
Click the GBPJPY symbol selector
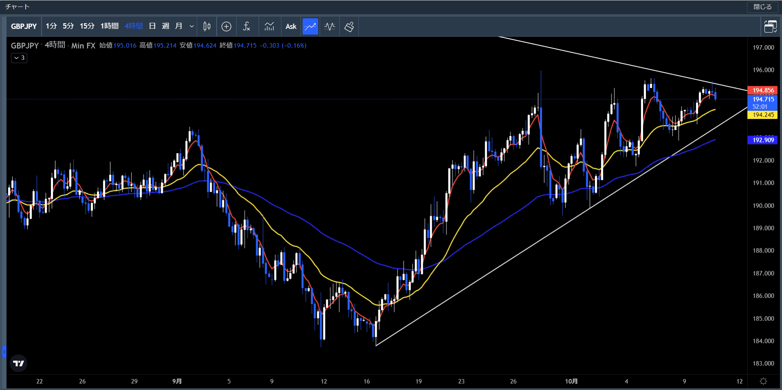[24, 26]
